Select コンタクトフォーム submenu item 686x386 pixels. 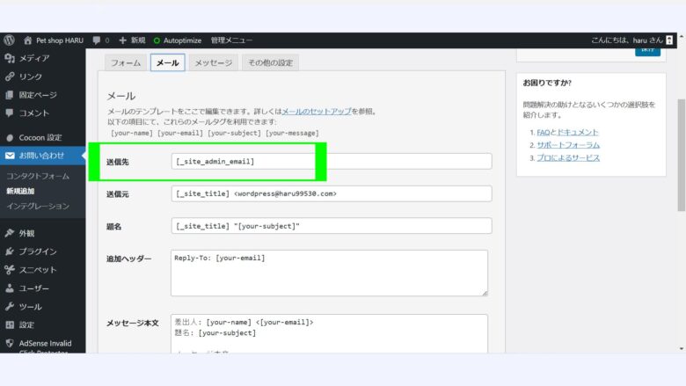[38, 176]
